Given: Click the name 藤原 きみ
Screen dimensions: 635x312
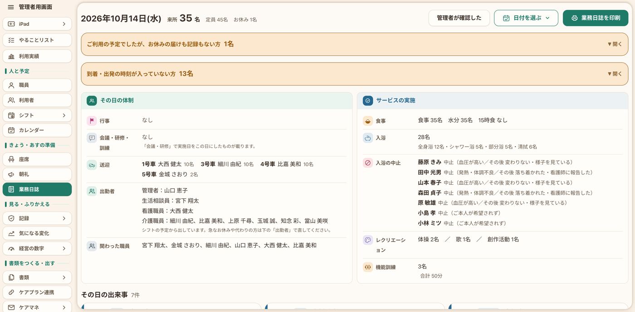Looking at the screenshot, I should [x=430, y=162].
